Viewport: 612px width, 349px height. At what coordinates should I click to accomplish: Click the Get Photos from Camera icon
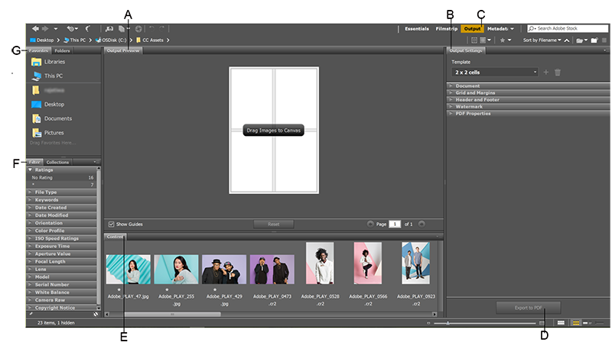tap(109, 28)
